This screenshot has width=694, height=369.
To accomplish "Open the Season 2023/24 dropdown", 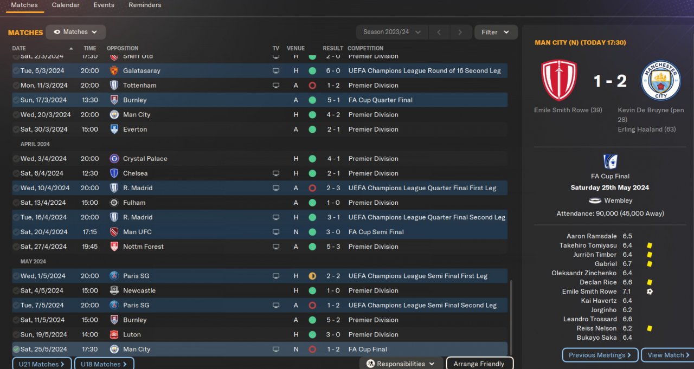I will 392,32.
